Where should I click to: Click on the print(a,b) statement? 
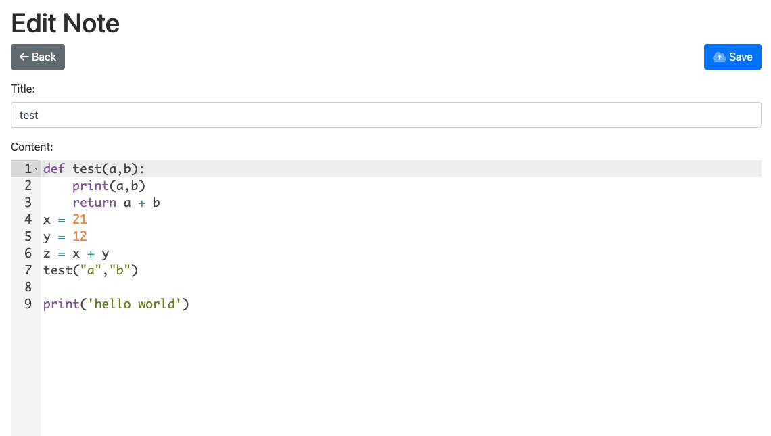(109, 186)
